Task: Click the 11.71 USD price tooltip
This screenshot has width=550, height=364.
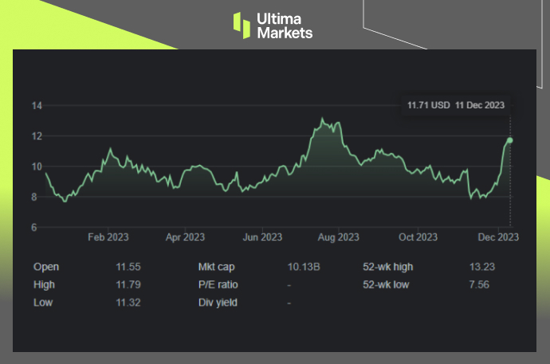Action: (x=456, y=105)
